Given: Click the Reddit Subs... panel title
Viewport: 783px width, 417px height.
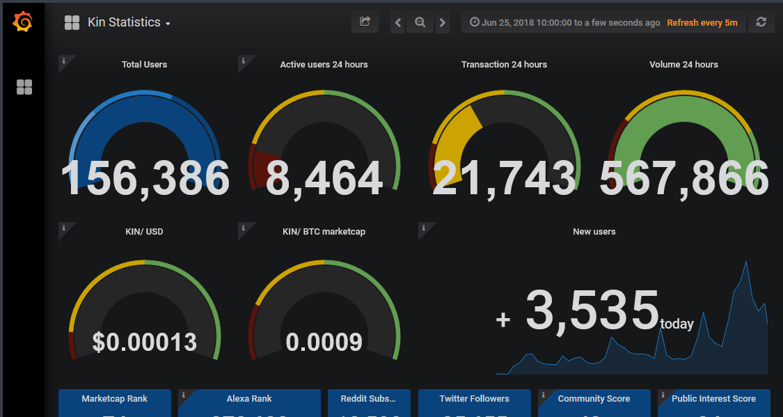Looking at the screenshot, I should pos(368,398).
